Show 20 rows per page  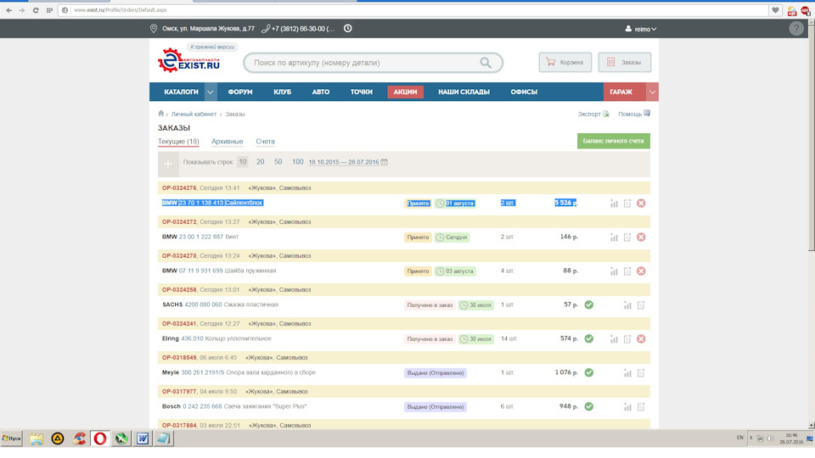(x=261, y=162)
